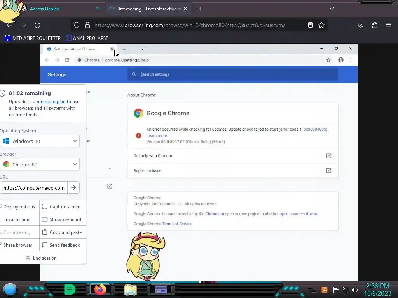Switch to the Browserling tab
398x298 pixels.
point(149,9)
